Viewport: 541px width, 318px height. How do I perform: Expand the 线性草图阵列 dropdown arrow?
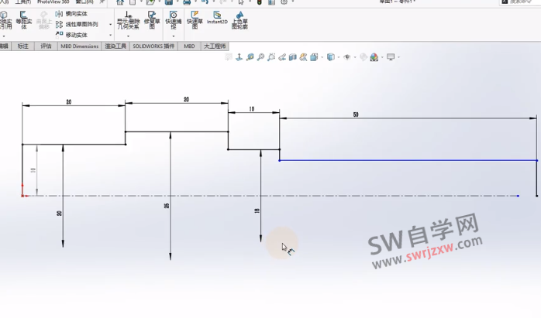click(110, 25)
